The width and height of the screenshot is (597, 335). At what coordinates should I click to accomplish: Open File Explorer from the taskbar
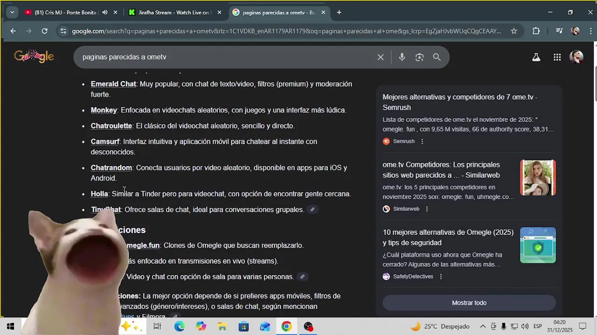click(x=222, y=327)
